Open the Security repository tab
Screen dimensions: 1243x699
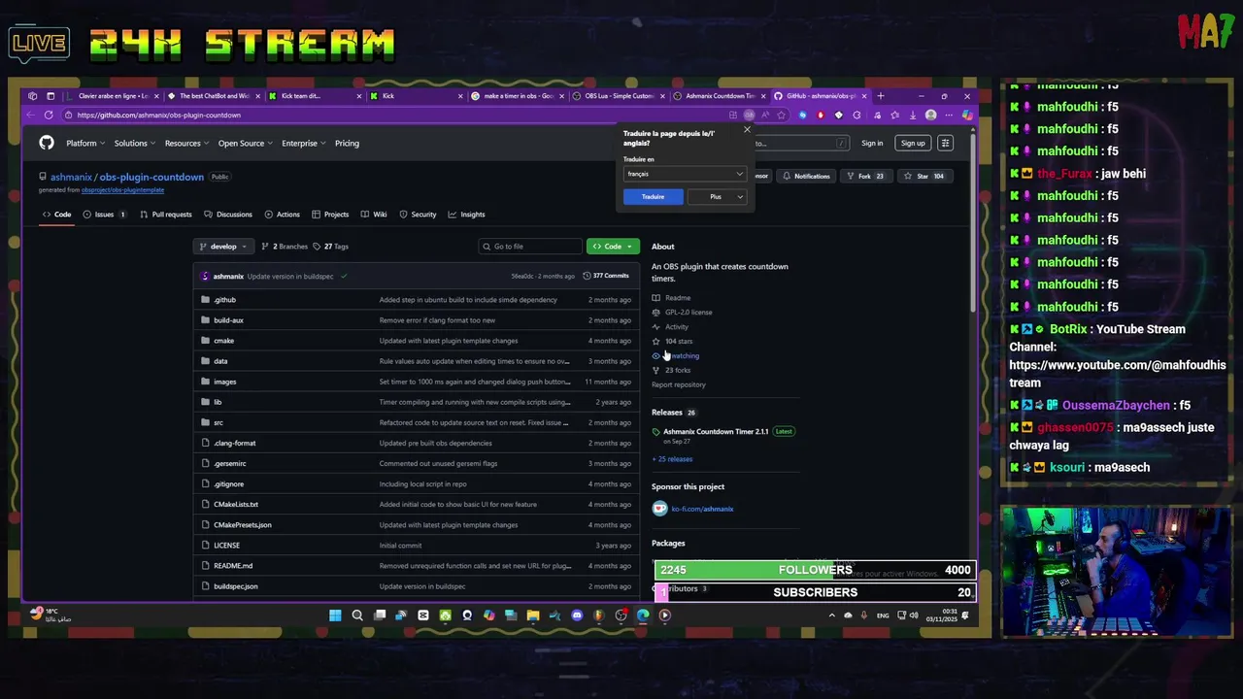pyautogui.click(x=418, y=215)
